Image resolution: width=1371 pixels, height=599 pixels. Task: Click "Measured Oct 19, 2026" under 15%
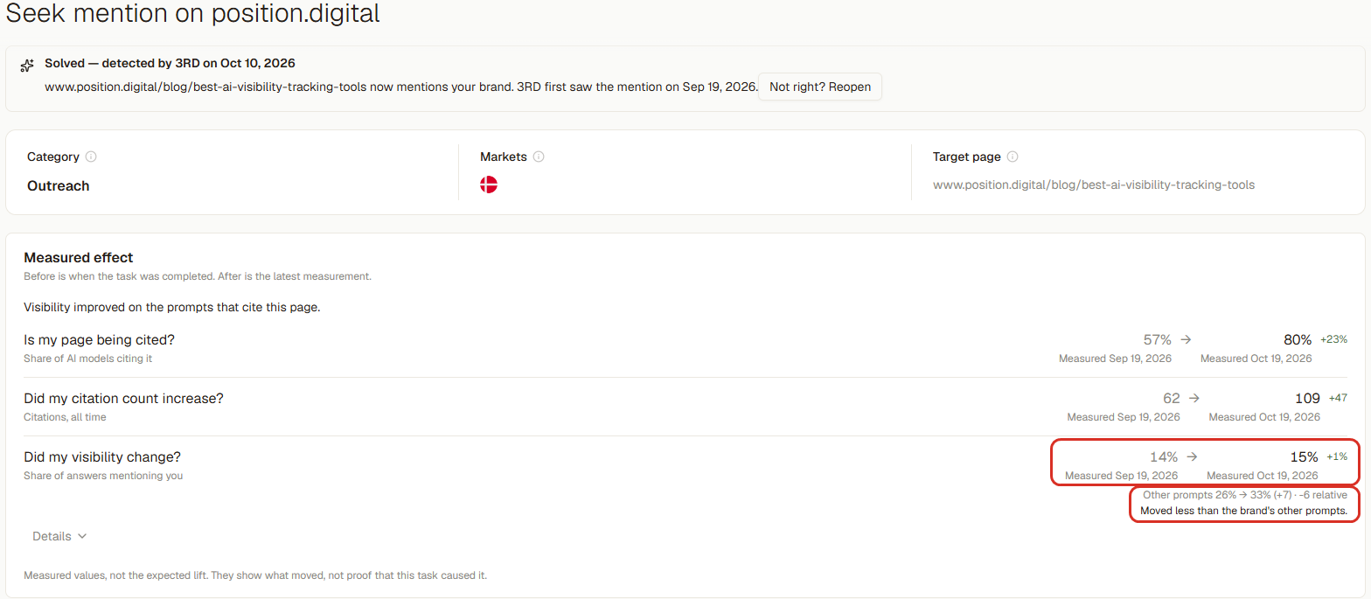1263,476
